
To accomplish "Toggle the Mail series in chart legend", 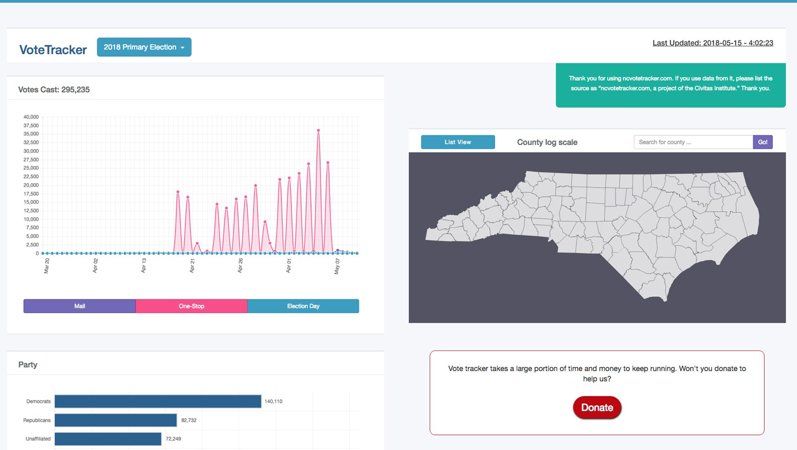I will click(x=79, y=306).
